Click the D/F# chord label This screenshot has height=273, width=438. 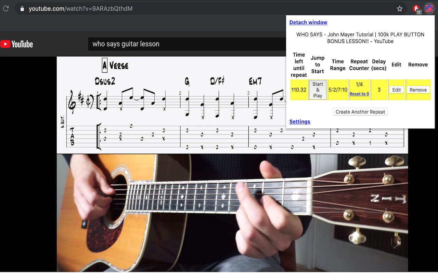click(217, 81)
